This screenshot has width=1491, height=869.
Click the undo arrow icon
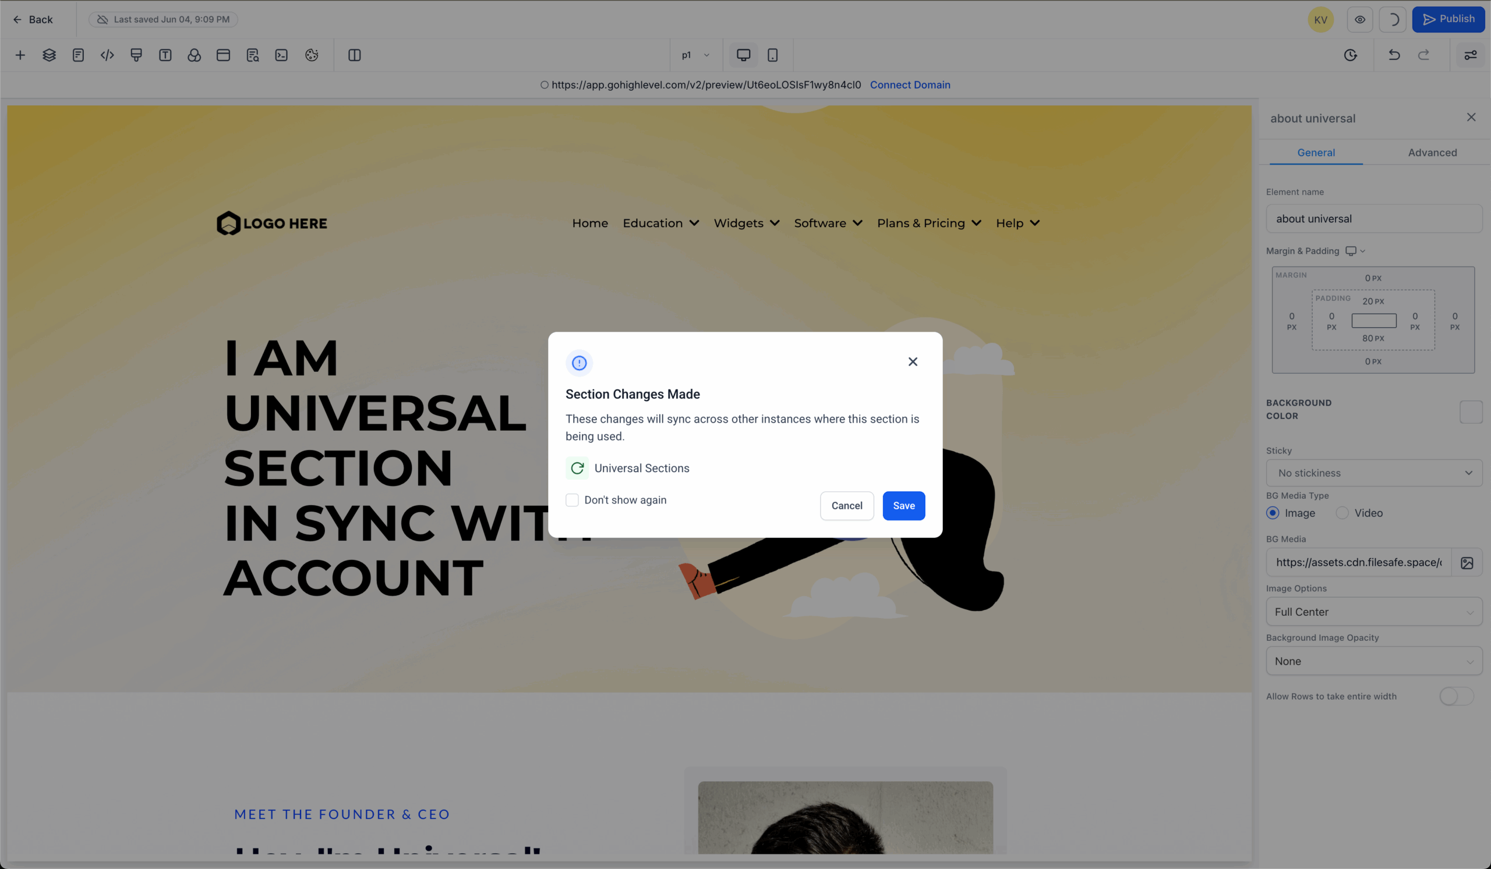[1394, 55]
